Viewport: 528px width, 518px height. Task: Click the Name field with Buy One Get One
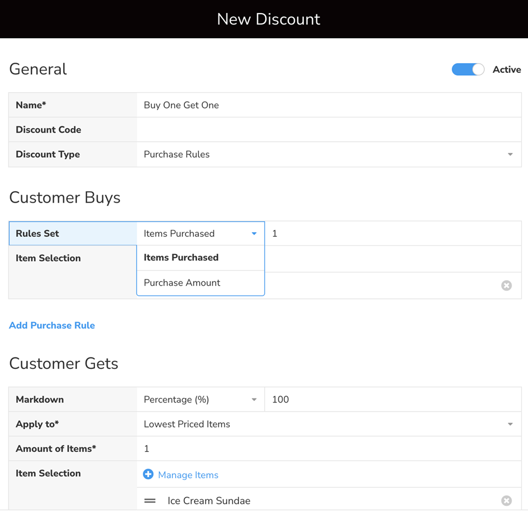(x=328, y=105)
